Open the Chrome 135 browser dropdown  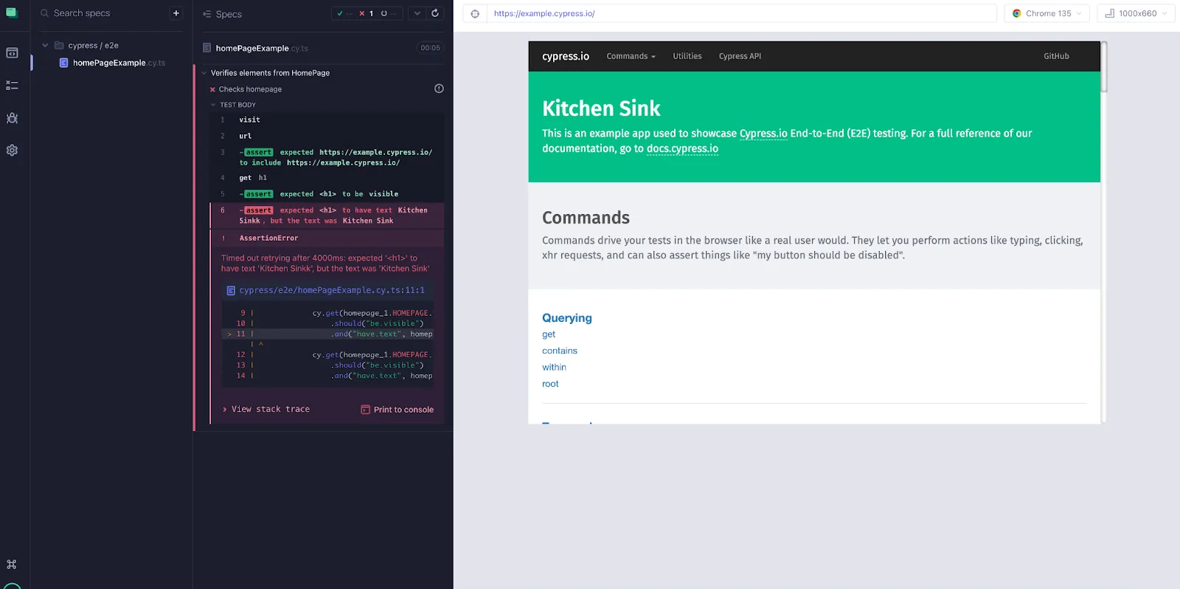1047,13
